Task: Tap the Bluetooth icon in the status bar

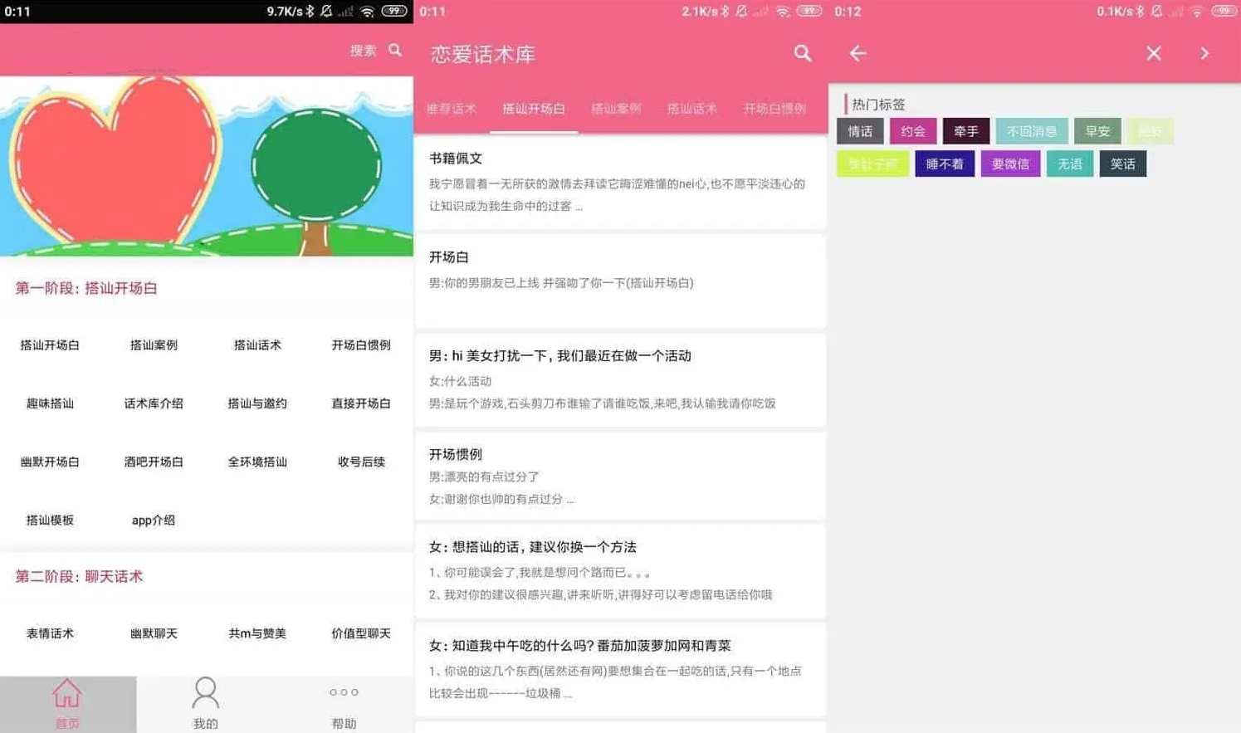Action: [311, 12]
